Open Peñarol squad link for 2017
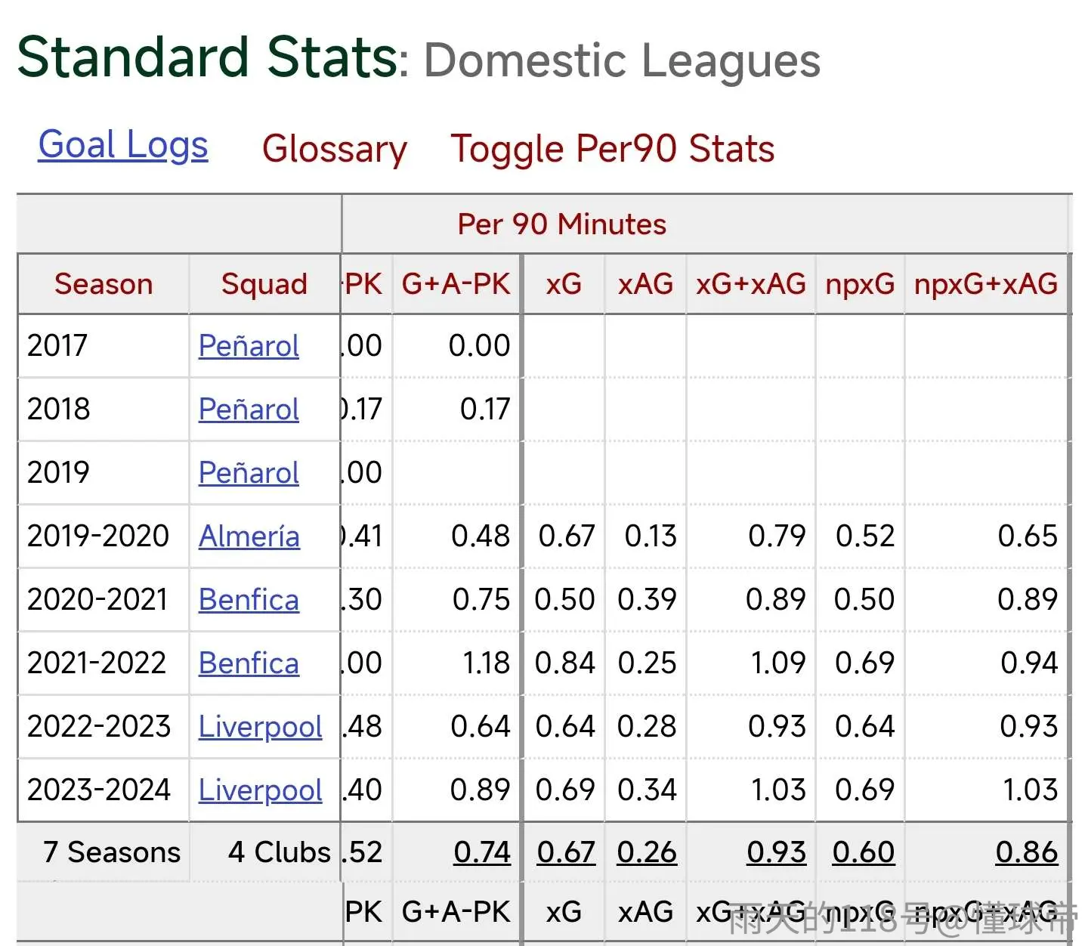The width and height of the screenshot is (1088, 946). 249,346
